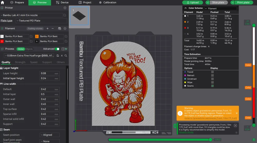Remove a filament with the minus icon
This screenshot has height=143, width=257.
[53, 28]
